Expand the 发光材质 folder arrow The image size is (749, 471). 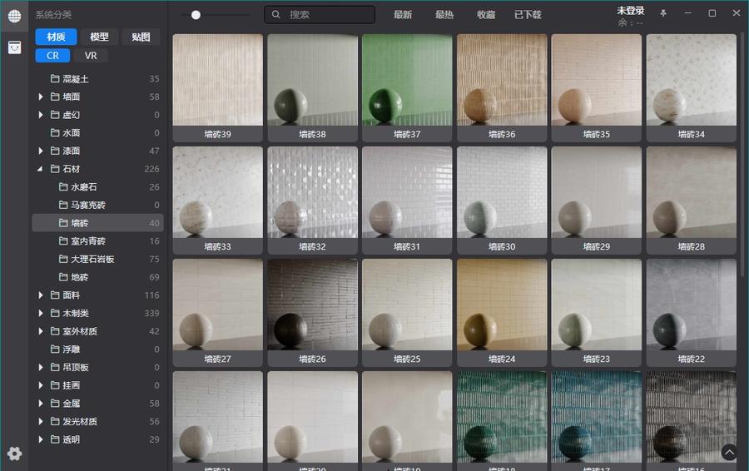click(x=41, y=421)
